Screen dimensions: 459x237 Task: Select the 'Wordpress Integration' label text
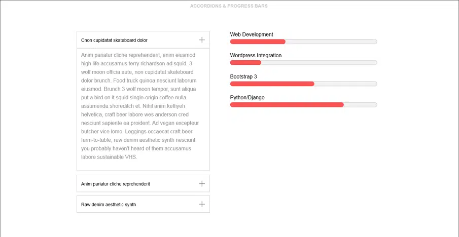coord(256,55)
